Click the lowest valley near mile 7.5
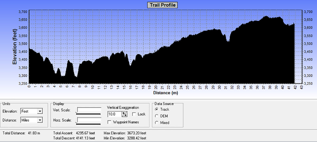The image size is (317, 142). [76, 77]
